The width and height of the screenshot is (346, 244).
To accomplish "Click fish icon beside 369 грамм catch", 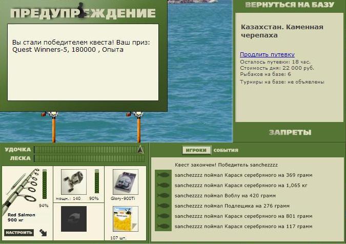I will [163, 175].
